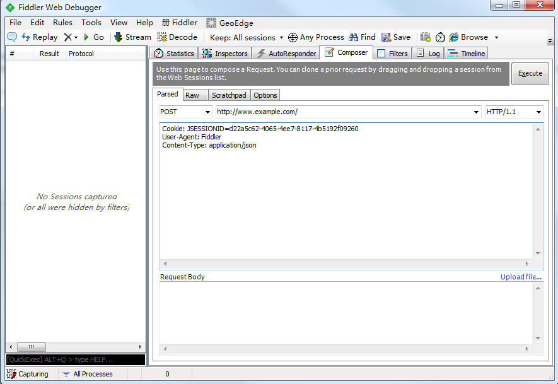The height and width of the screenshot is (384, 558).
Task: Click the comment speech bubble icon
Action: click(12, 37)
